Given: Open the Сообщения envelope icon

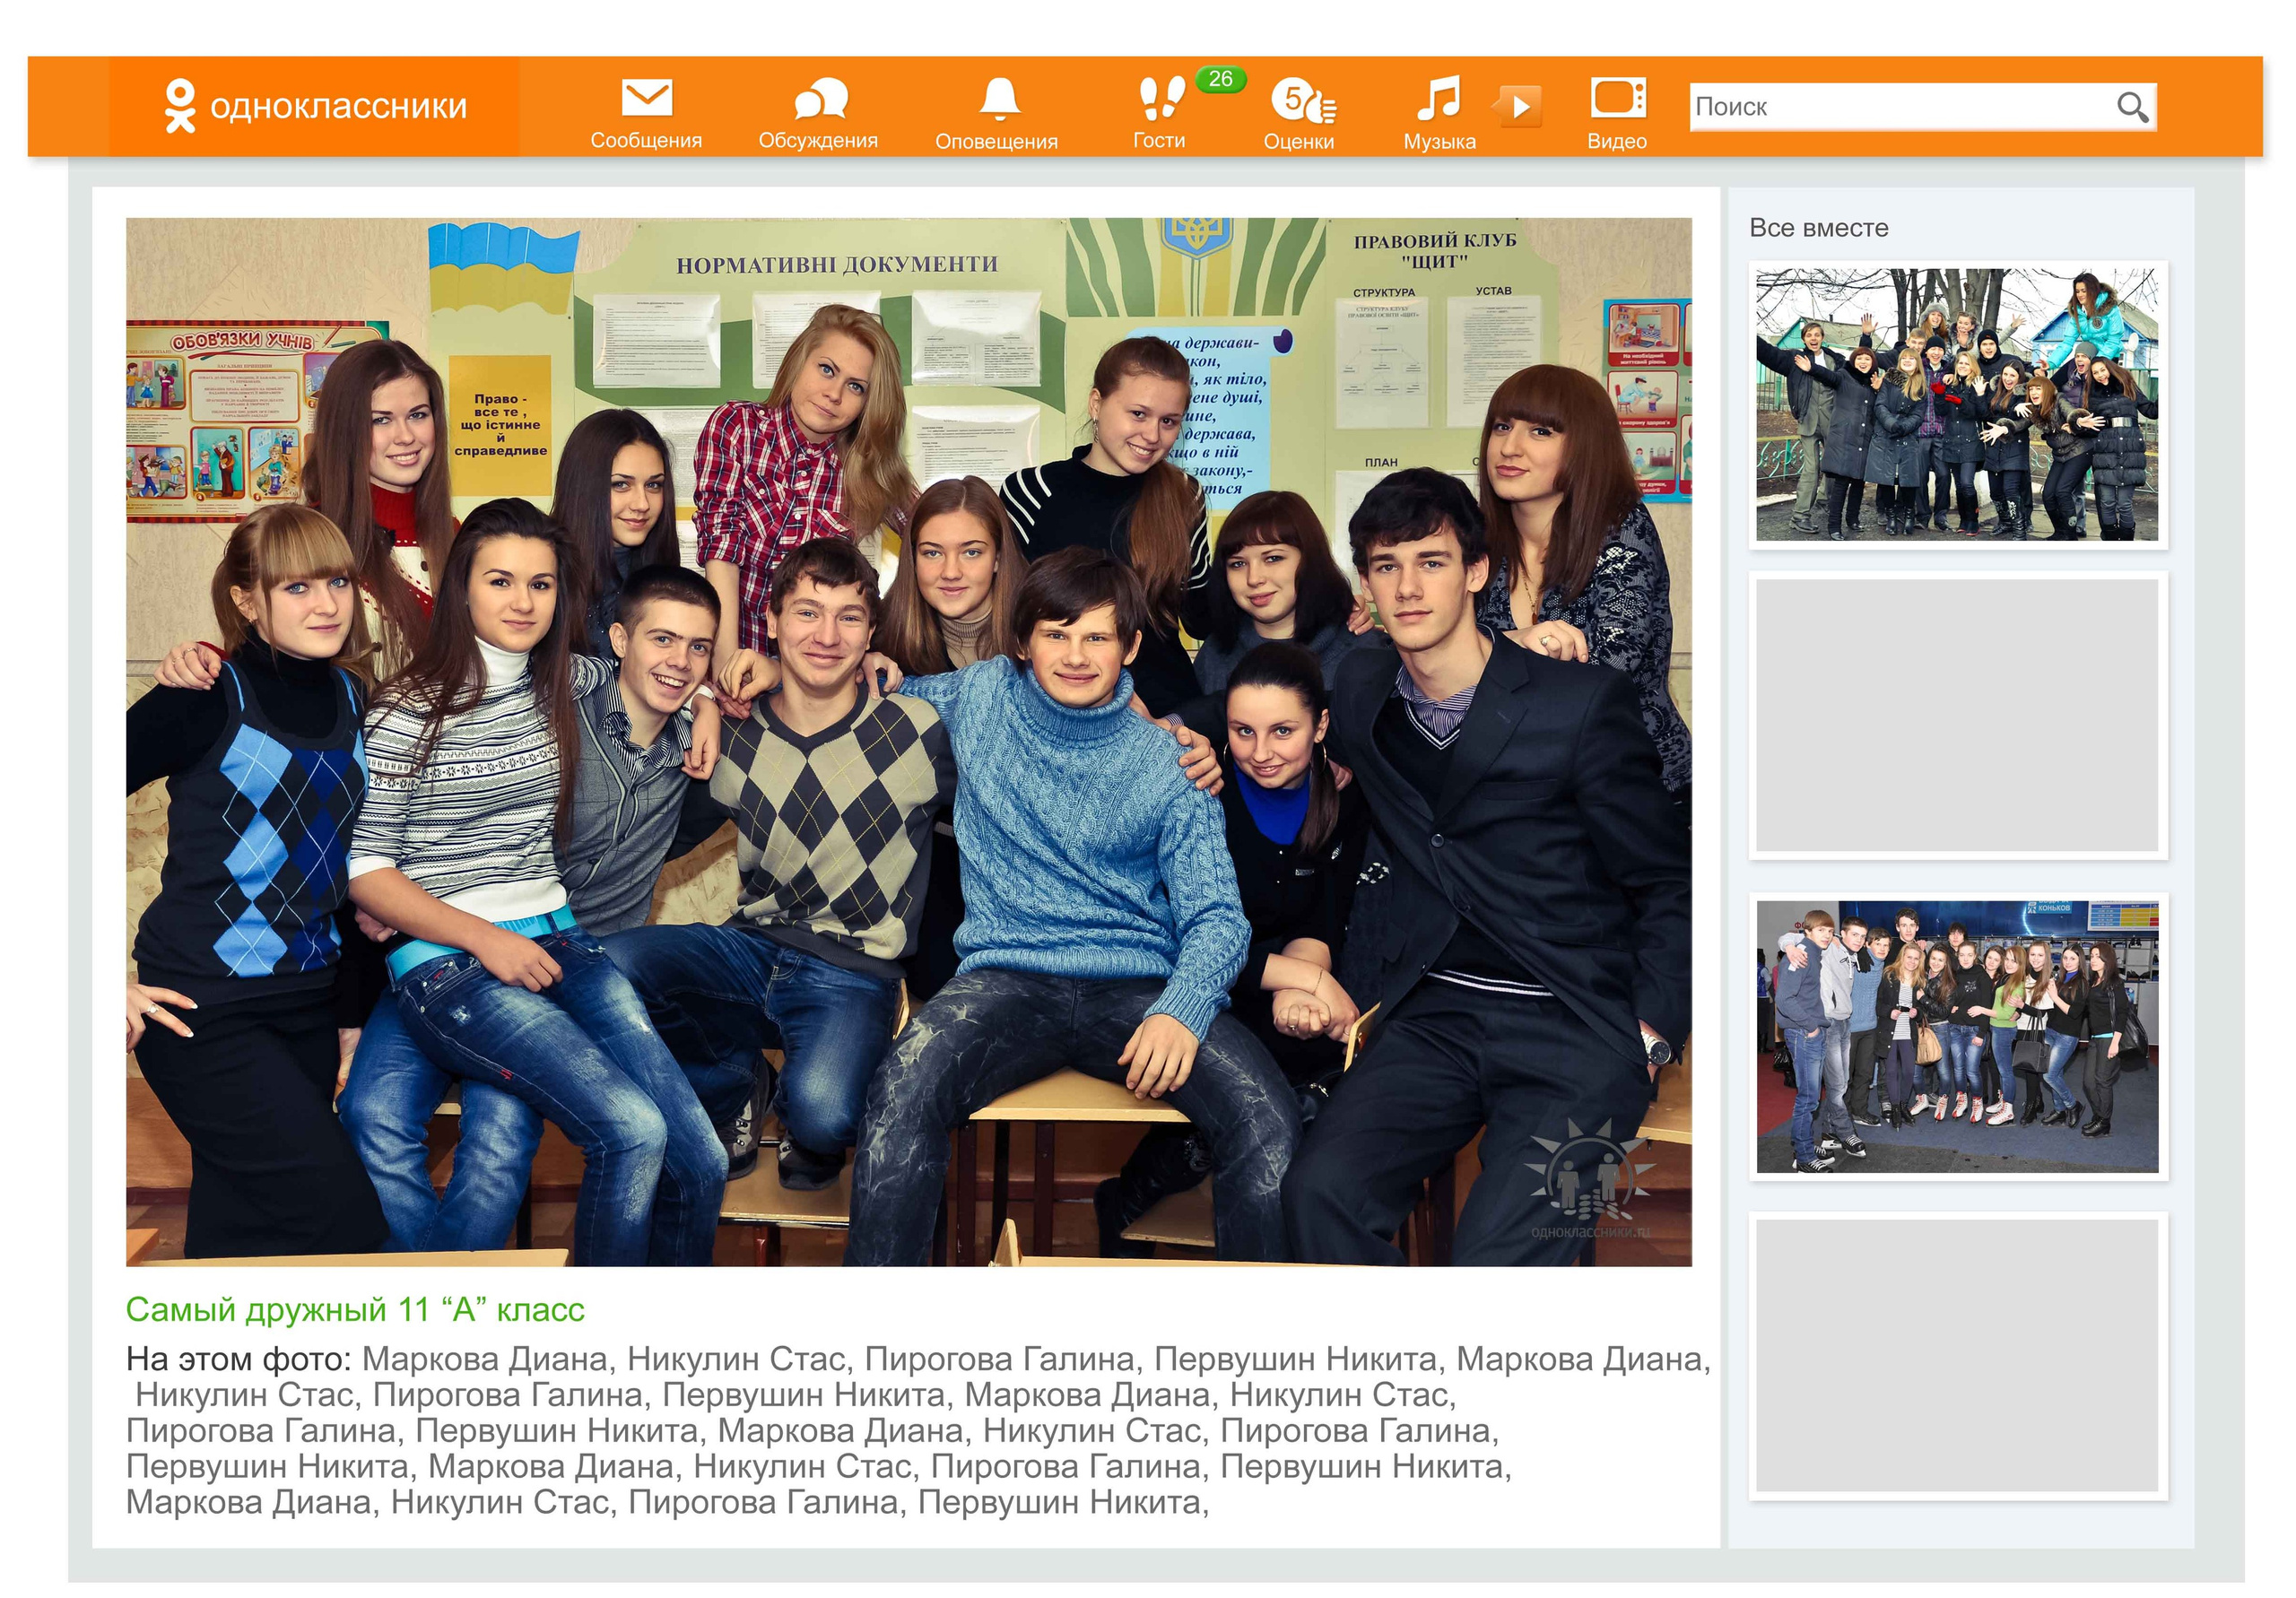Looking at the screenshot, I should tap(646, 99).
